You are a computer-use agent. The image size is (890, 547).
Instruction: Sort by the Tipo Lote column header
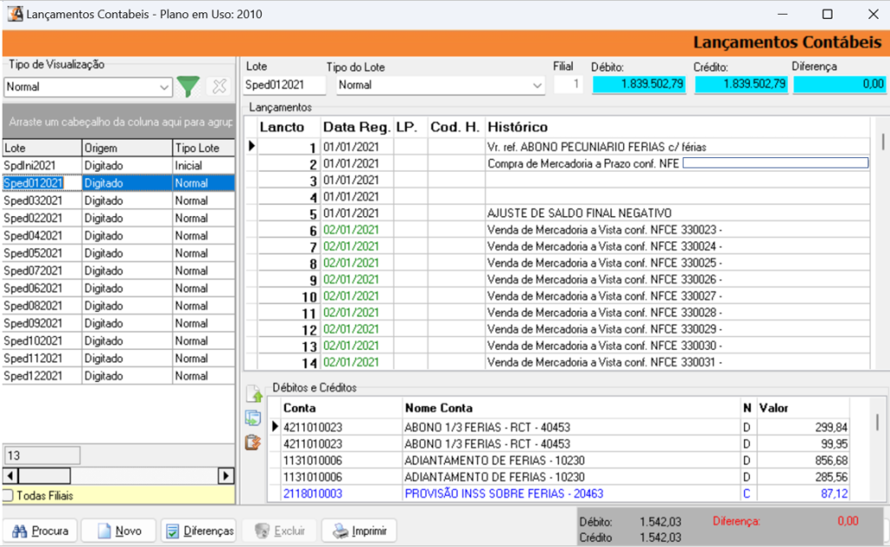click(203, 148)
